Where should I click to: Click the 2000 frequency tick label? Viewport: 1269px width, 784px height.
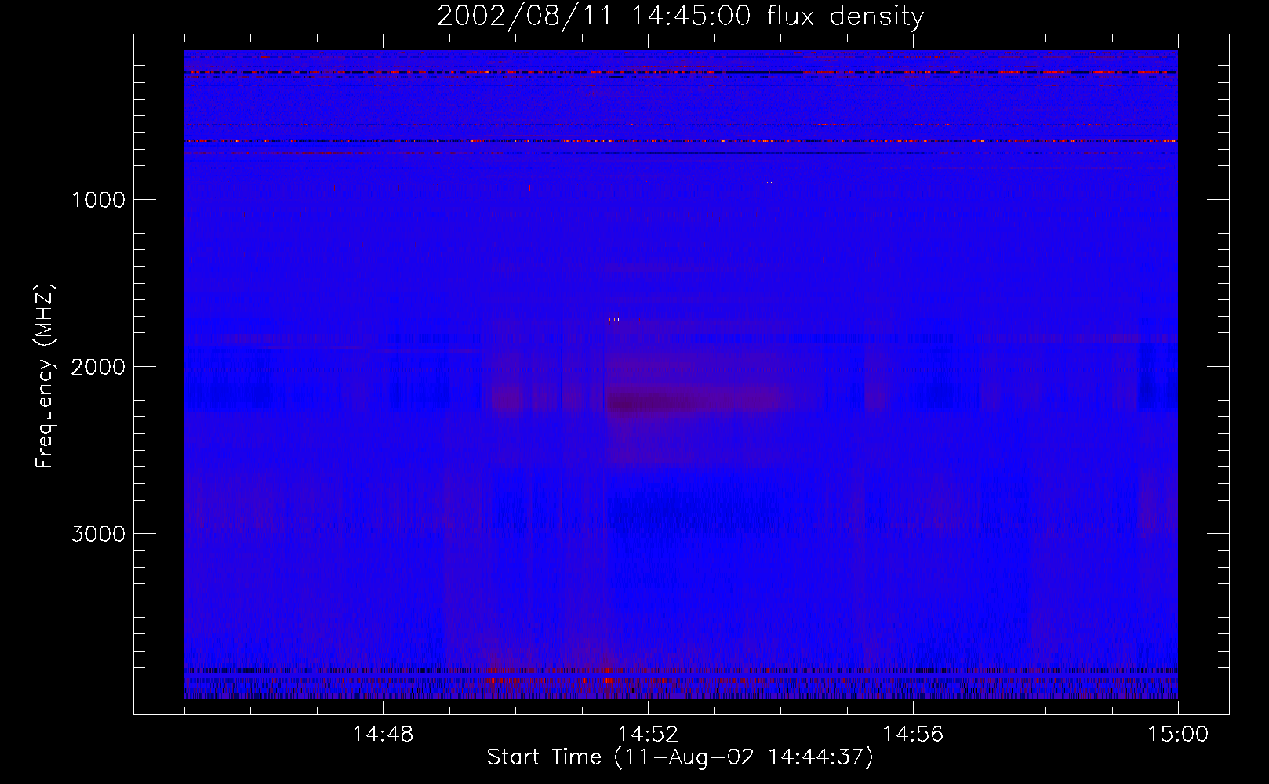(98, 367)
